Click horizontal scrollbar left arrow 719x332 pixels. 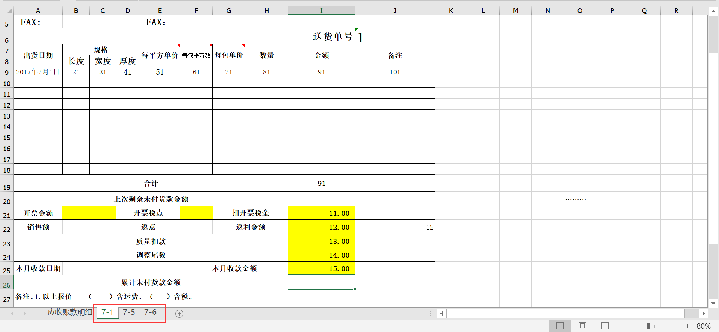(x=442, y=313)
